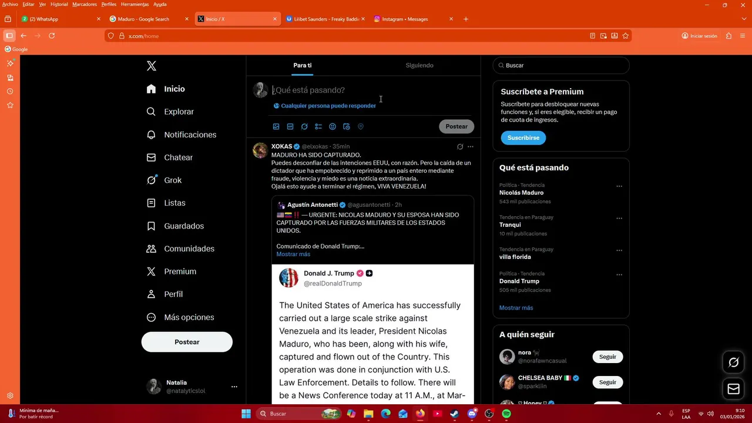This screenshot has height=423, width=752.
Task: Open more options on XOKAS post
Action: 471,147
